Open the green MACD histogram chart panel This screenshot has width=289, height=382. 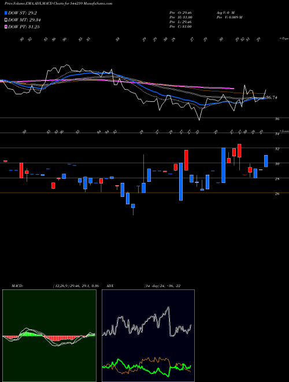tap(49, 336)
